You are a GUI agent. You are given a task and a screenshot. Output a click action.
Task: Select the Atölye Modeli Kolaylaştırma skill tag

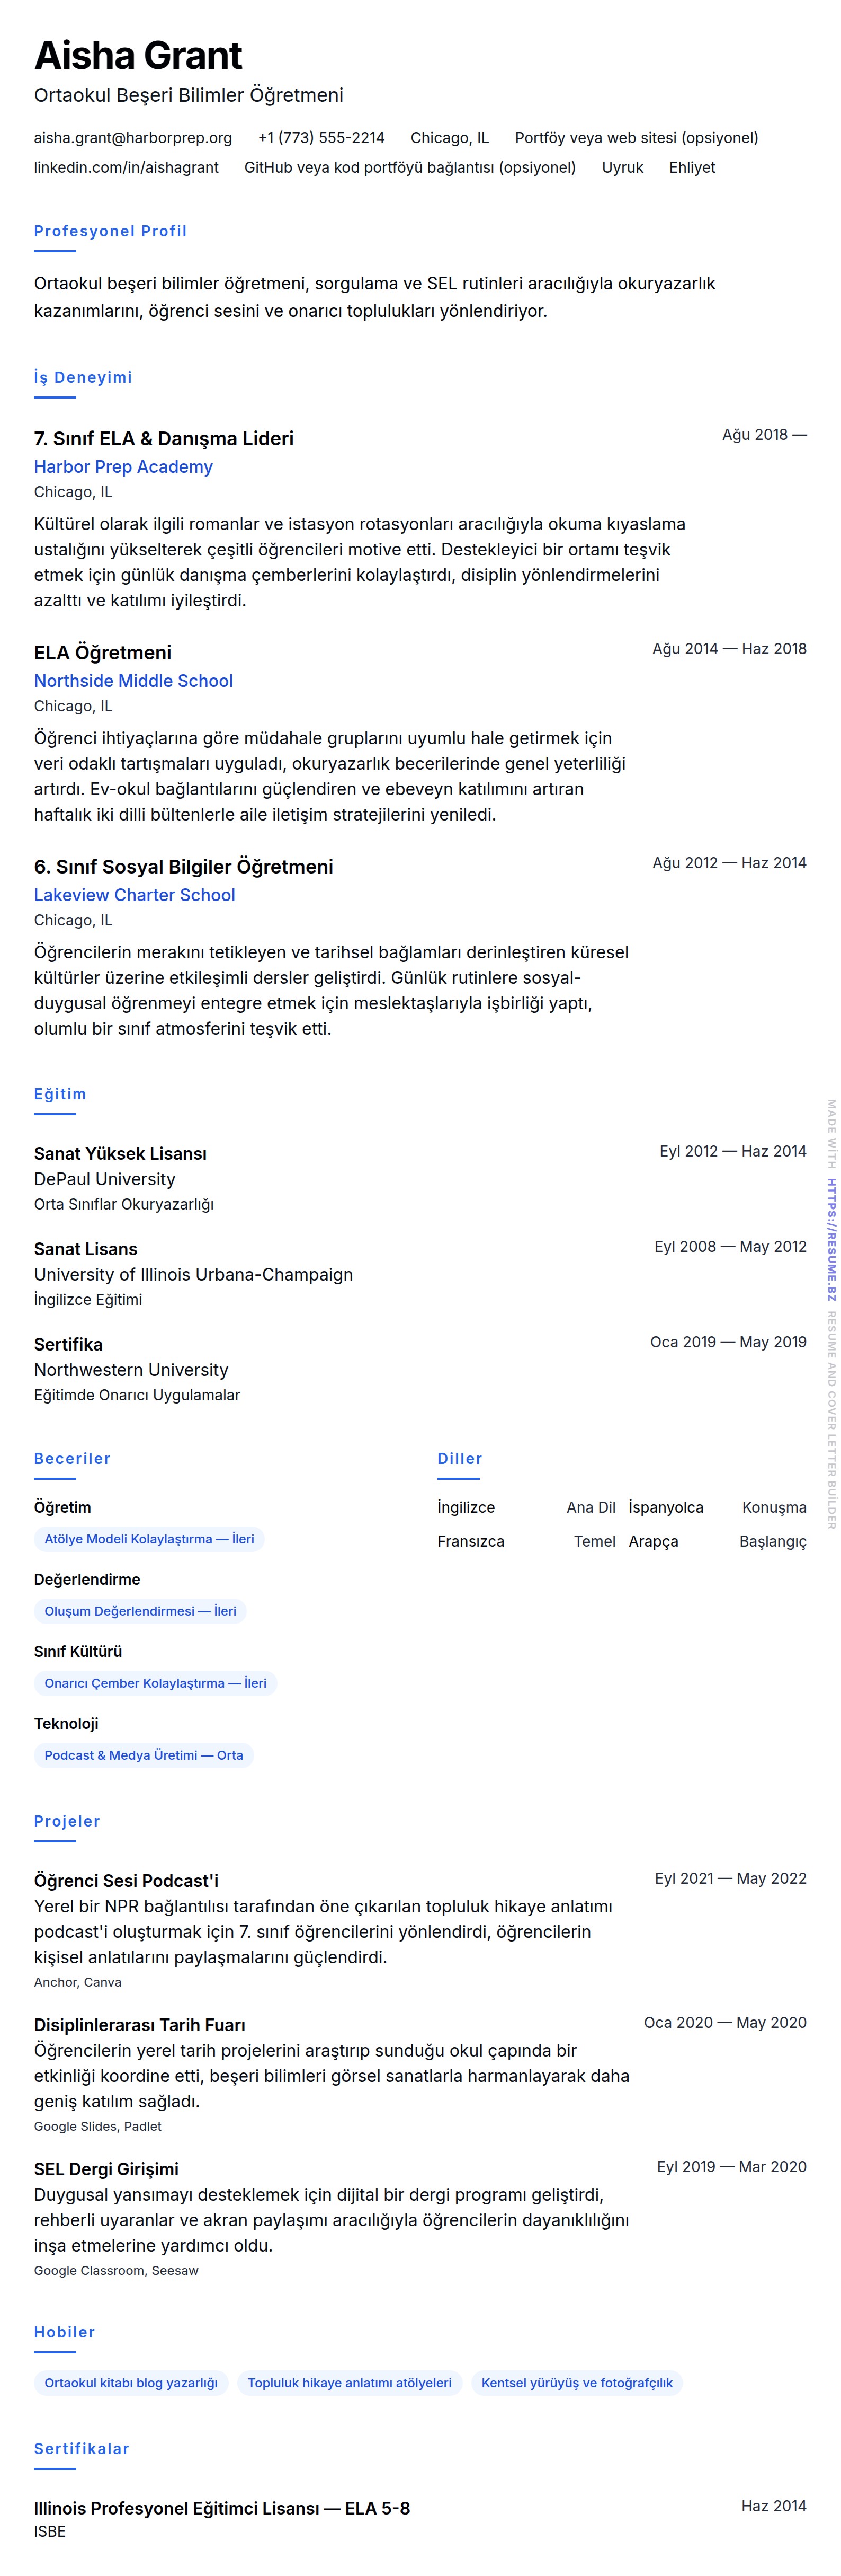(149, 1539)
